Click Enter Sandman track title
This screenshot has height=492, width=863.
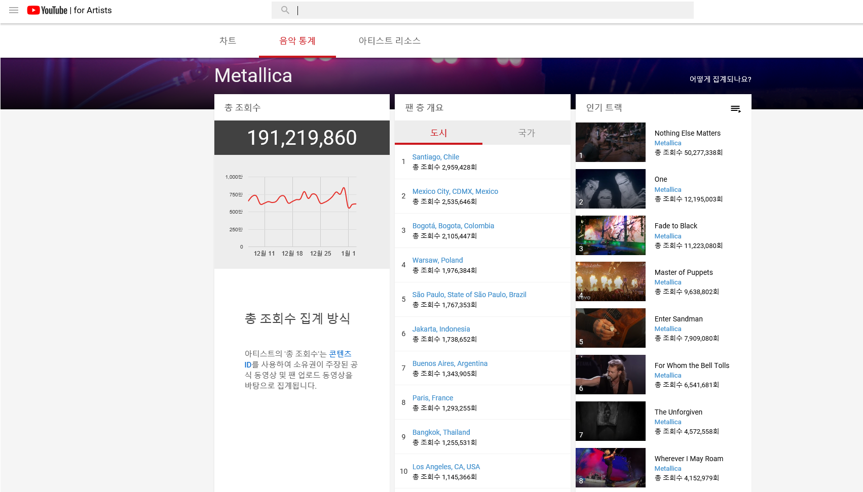(679, 319)
